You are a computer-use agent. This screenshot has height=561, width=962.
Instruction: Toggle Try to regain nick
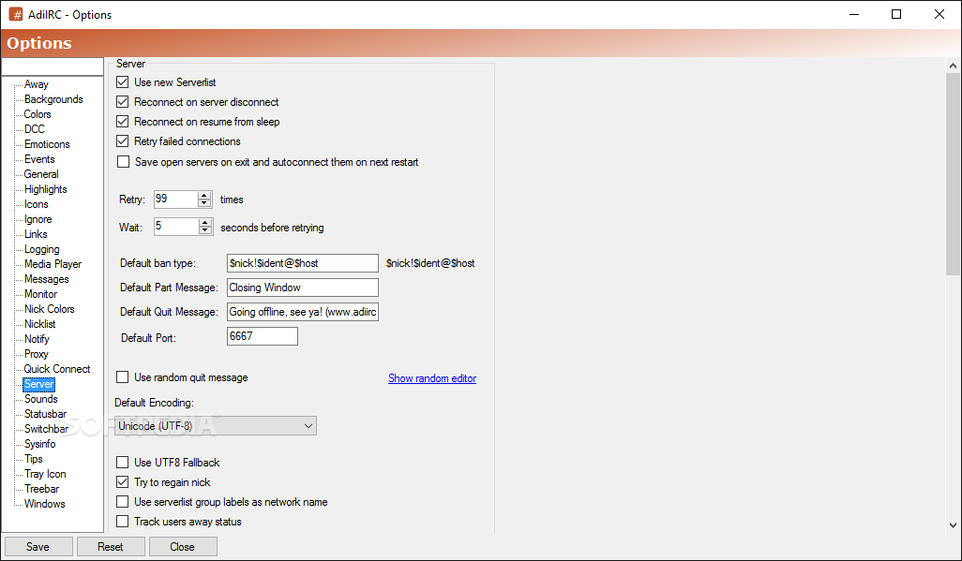(x=123, y=482)
